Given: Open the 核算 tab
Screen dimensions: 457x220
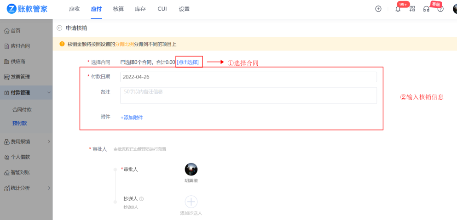Looking at the screenshot, I should (118, 9).
